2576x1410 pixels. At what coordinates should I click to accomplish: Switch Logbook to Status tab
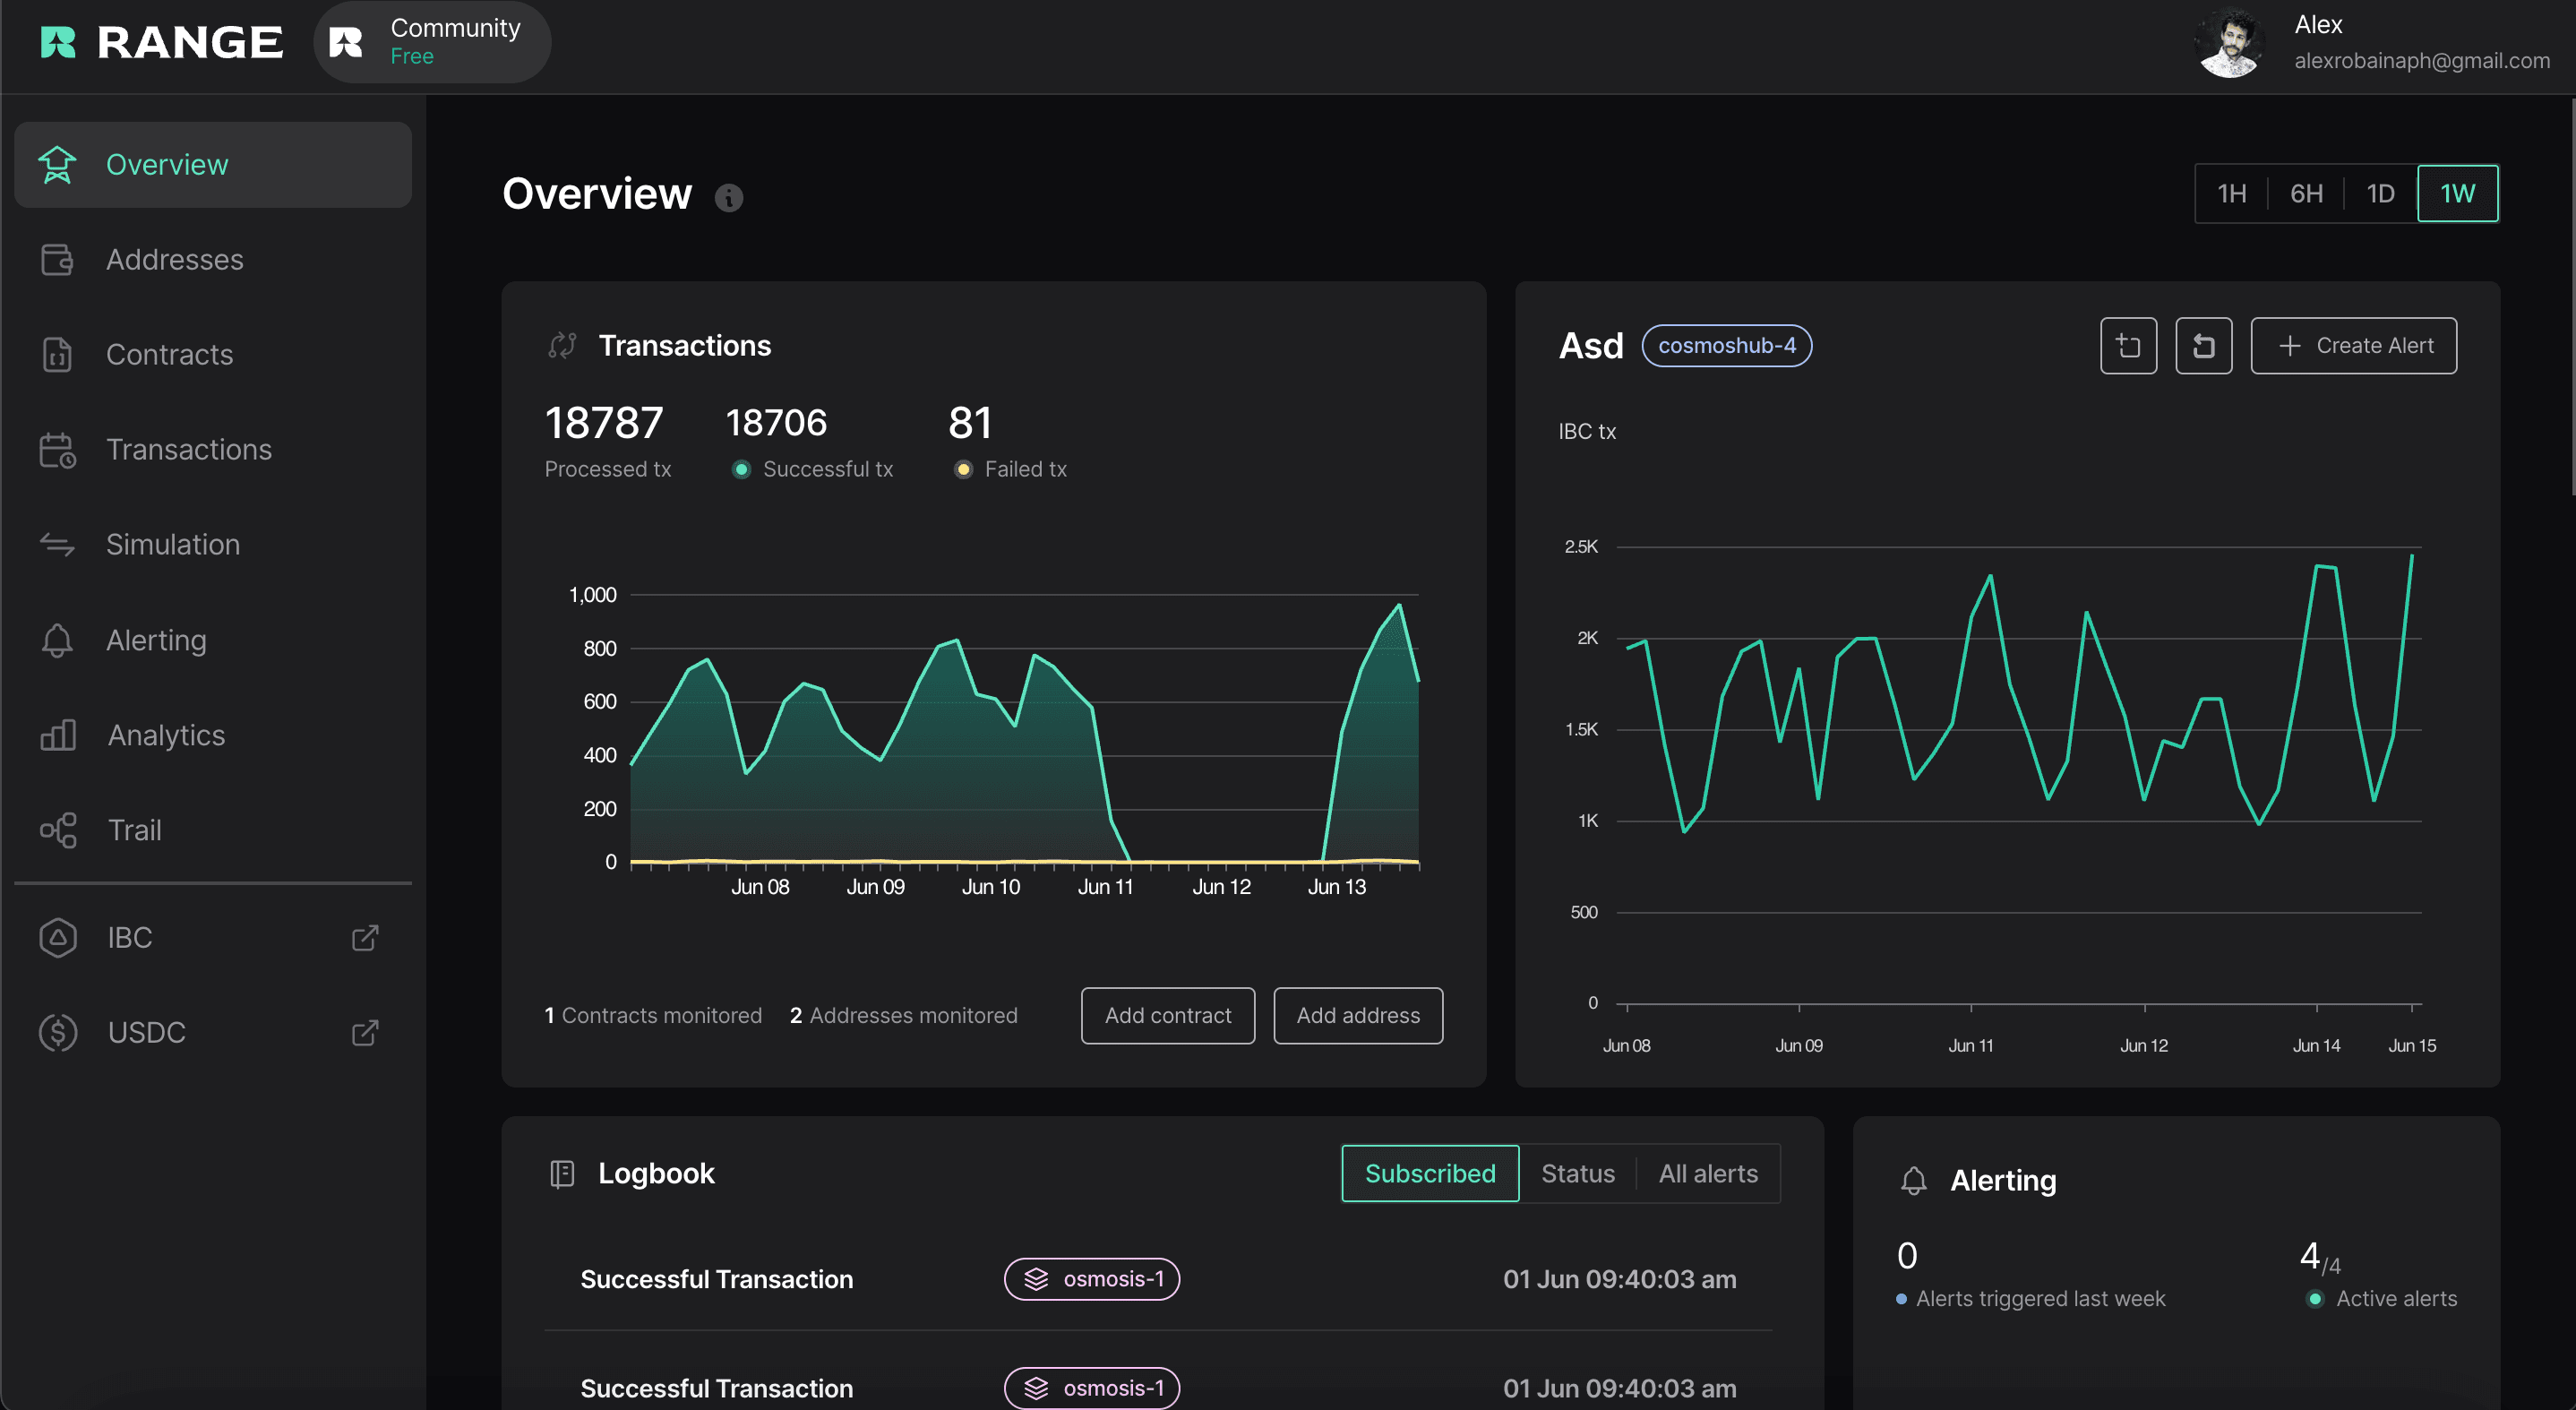1577,1174
